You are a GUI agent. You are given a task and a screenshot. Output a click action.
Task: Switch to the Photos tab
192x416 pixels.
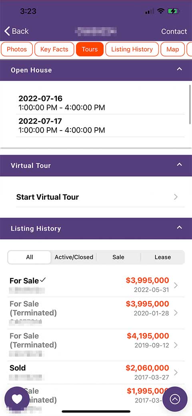17,49
